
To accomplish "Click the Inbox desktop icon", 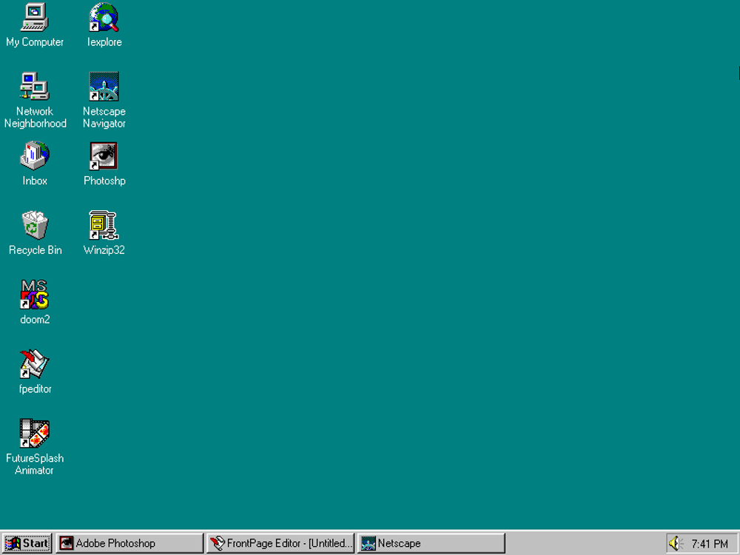I will 35,156.
